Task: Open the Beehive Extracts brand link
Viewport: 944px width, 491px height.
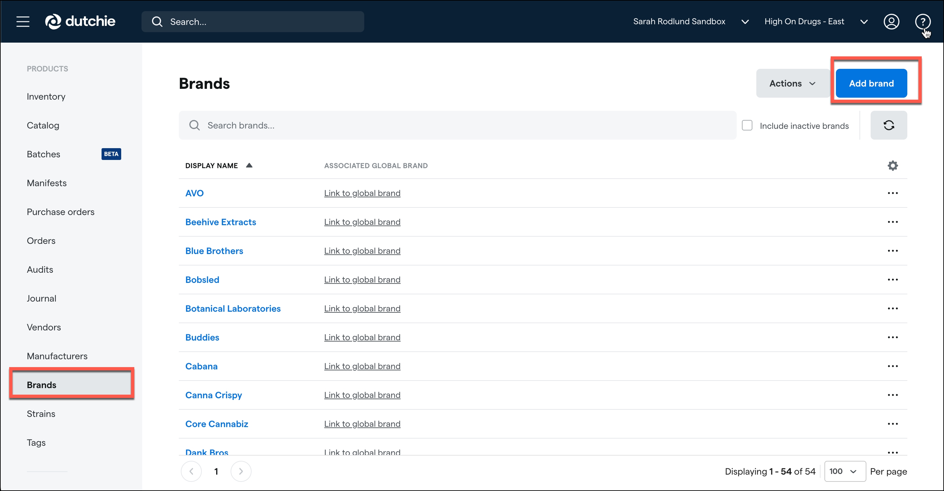Action: click(x=221, y=222)
